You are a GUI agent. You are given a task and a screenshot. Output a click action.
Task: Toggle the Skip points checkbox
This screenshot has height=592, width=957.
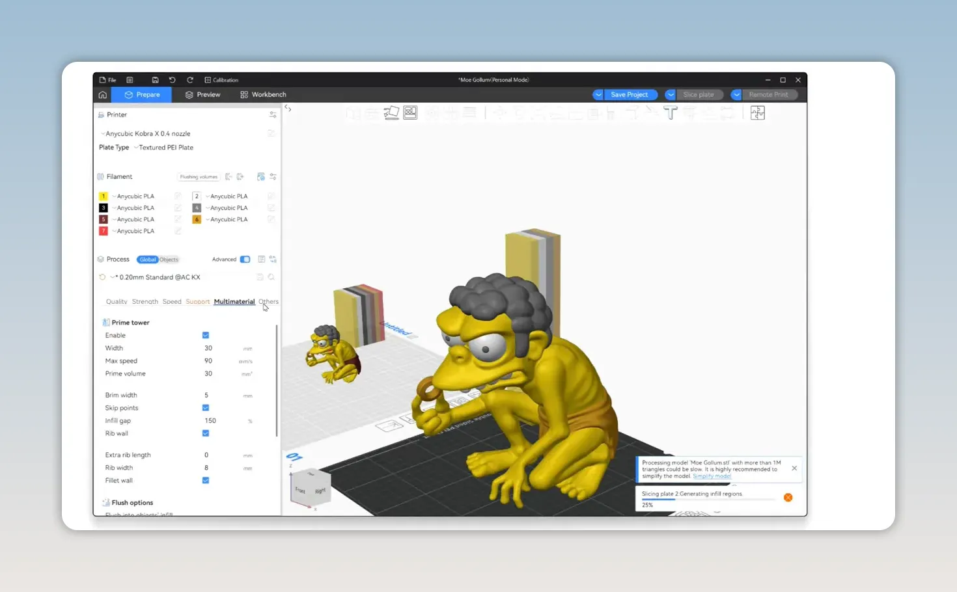206,408
